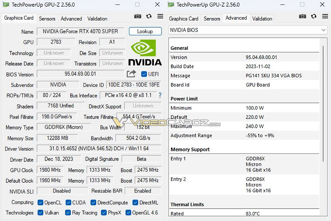Click the camera icon in right window
Screen dimensions: 331x221
[303, 16]
